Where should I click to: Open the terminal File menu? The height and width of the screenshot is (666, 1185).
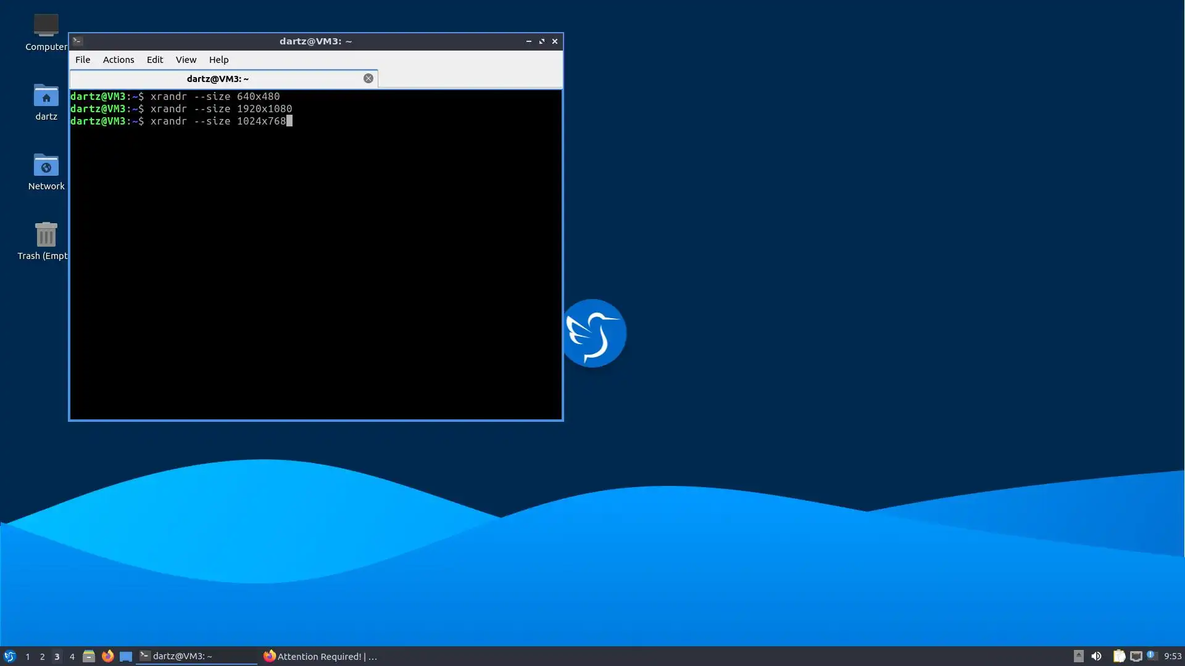tap(83, 60)
